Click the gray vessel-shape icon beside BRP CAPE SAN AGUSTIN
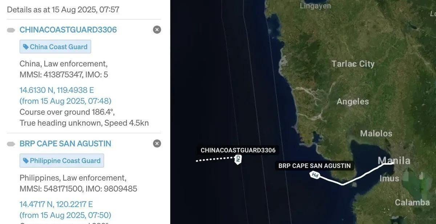The height and width of the screenshot is (224, 436). (11, 144)
